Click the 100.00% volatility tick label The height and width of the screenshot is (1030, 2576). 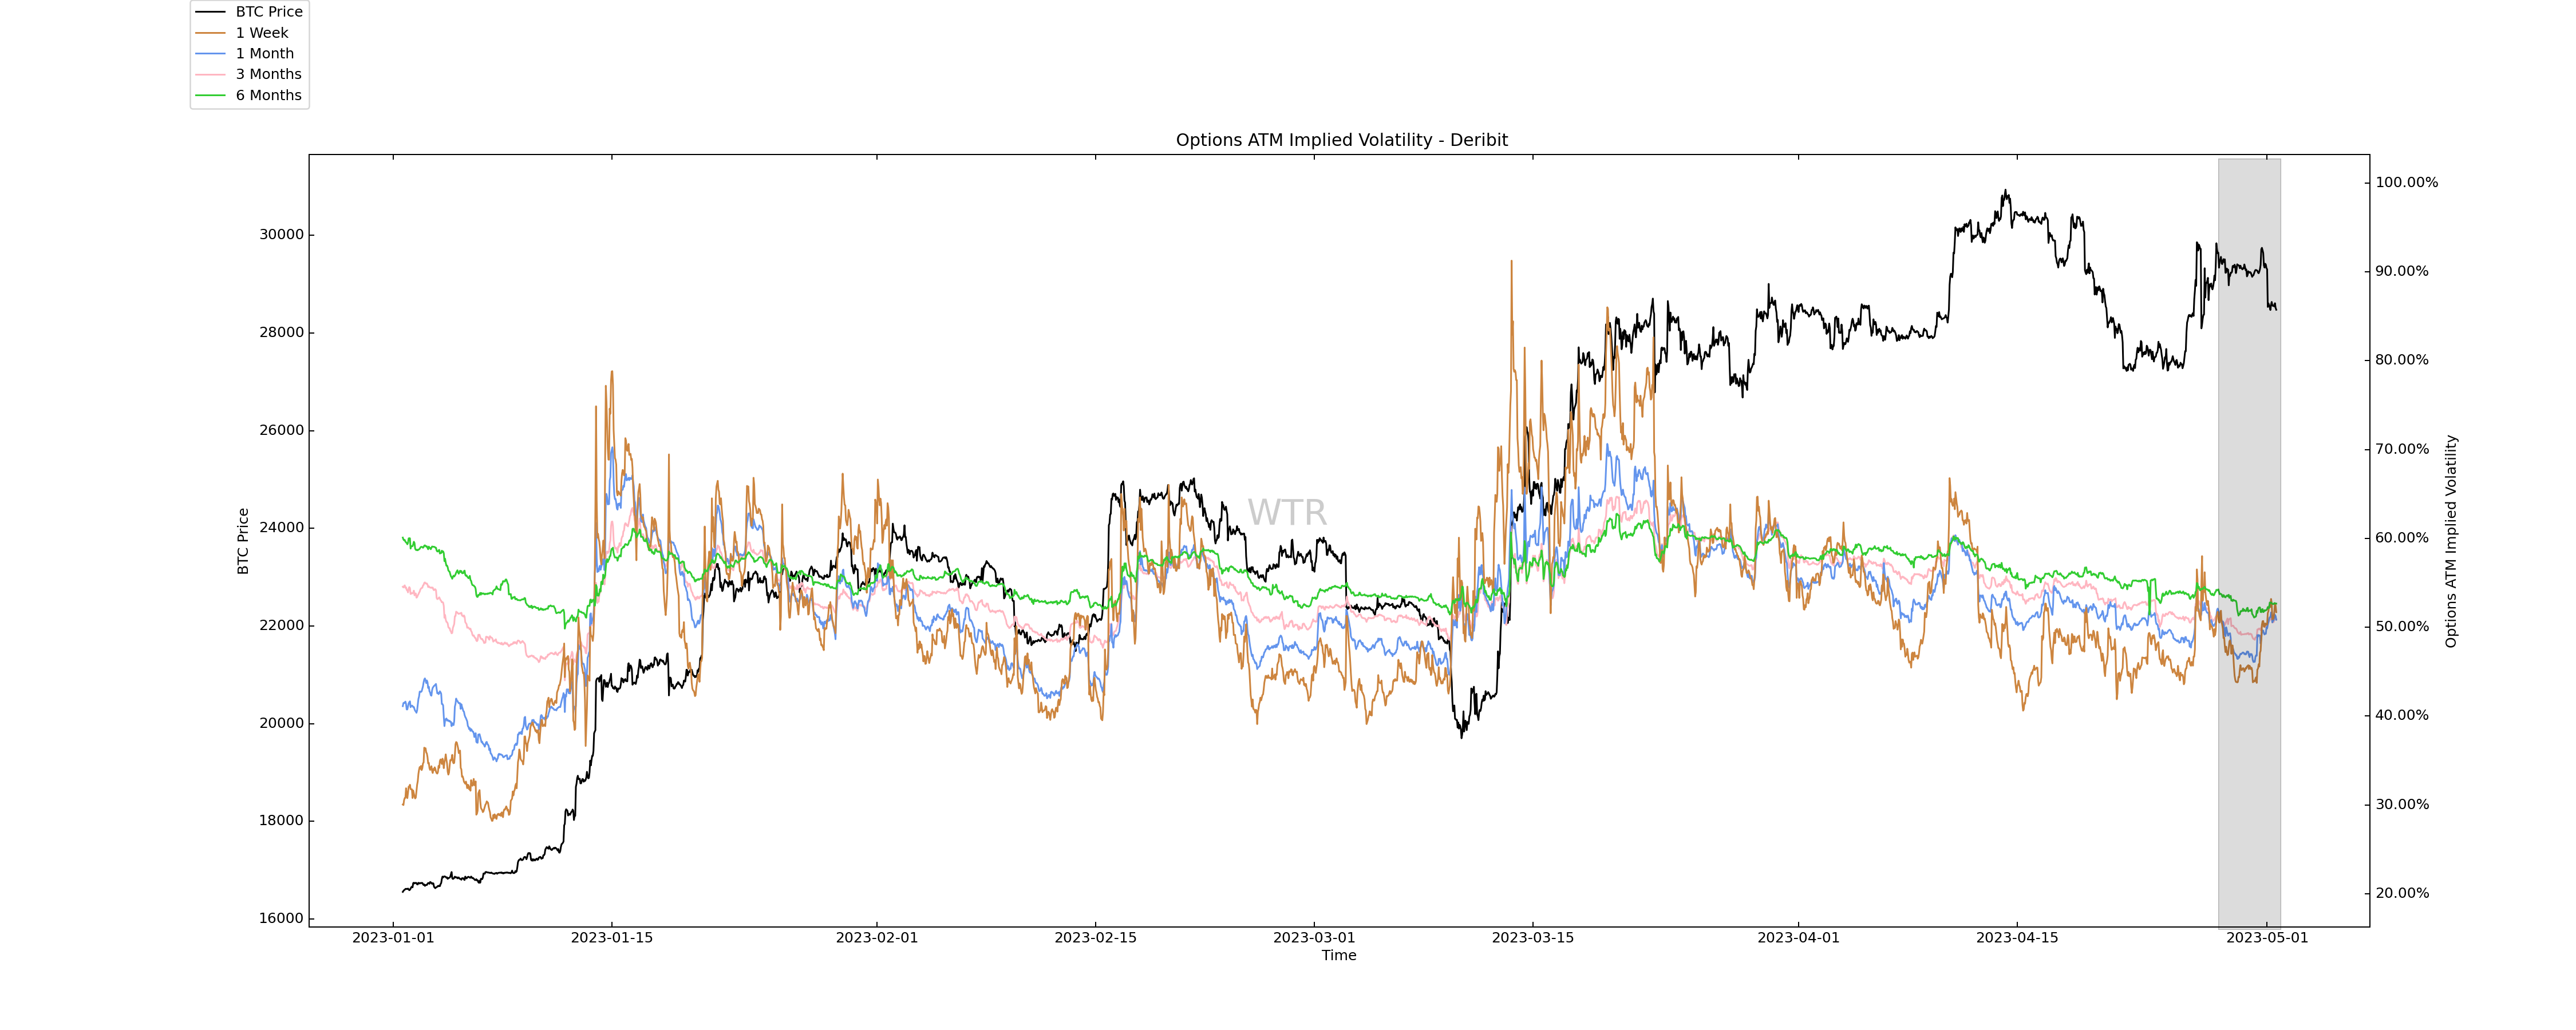coord(2407,182)
